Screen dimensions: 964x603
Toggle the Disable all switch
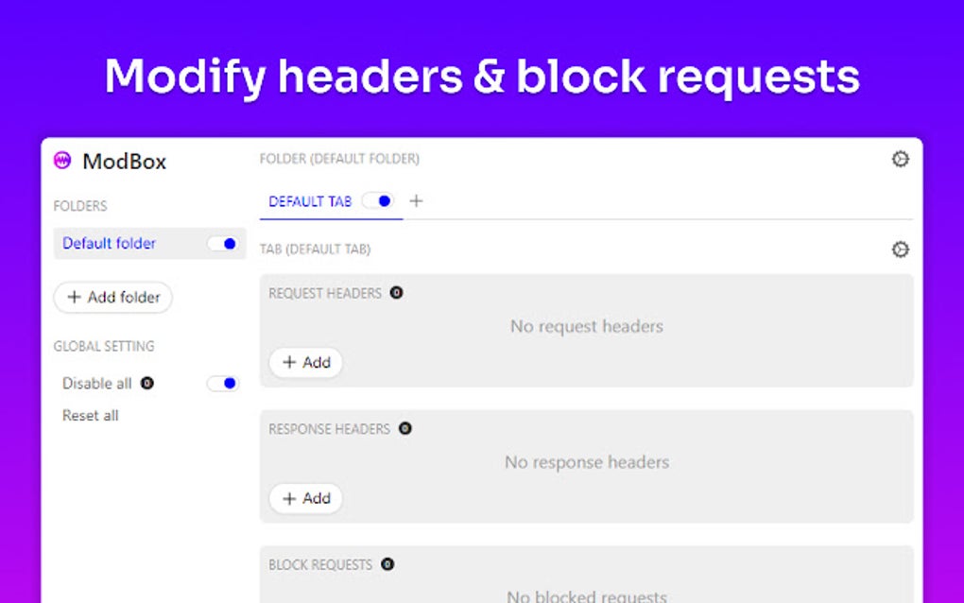pos(223,384)
